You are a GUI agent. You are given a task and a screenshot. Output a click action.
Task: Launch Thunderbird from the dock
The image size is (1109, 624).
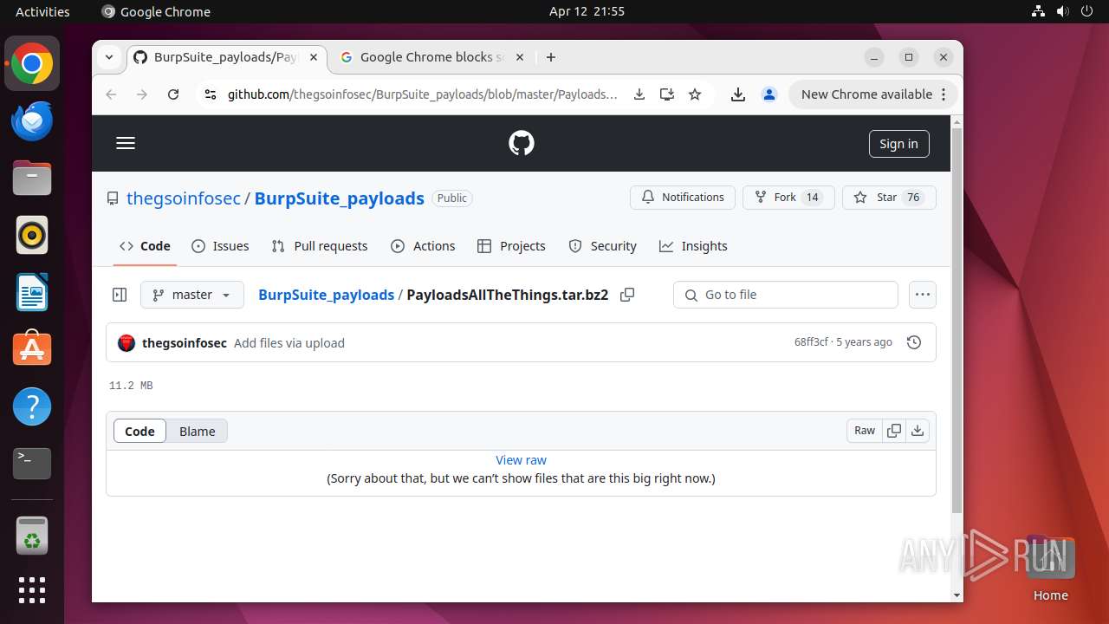tap(32, 120)
